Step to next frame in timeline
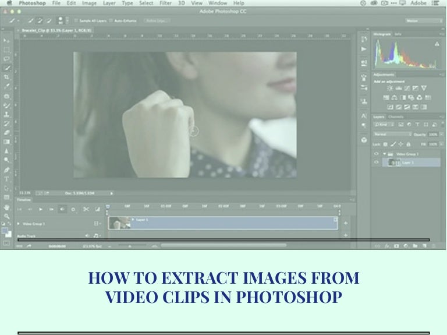 tap(51, 209)
